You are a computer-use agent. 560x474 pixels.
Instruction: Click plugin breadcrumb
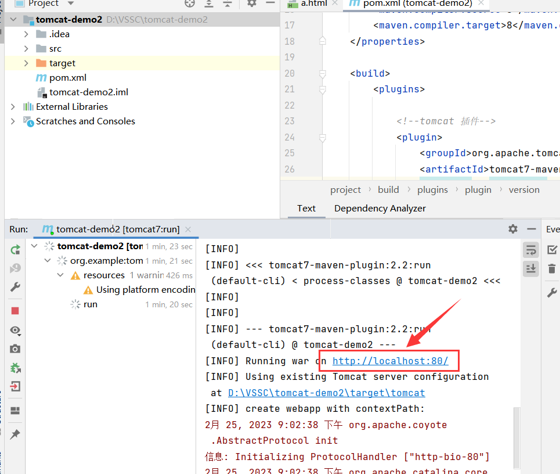point(478,190)
